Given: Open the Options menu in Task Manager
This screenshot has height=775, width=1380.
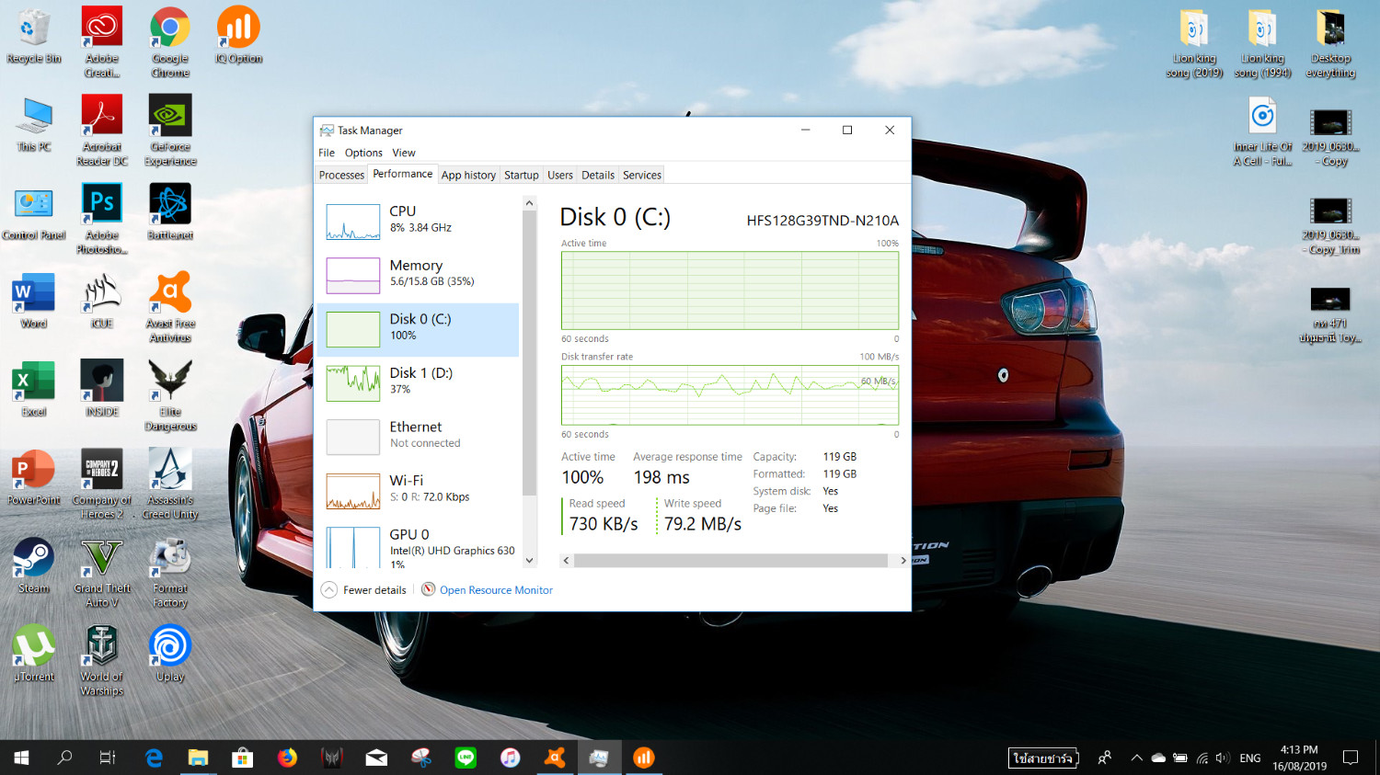Looking at the screenshot, I should coord(363,153).
